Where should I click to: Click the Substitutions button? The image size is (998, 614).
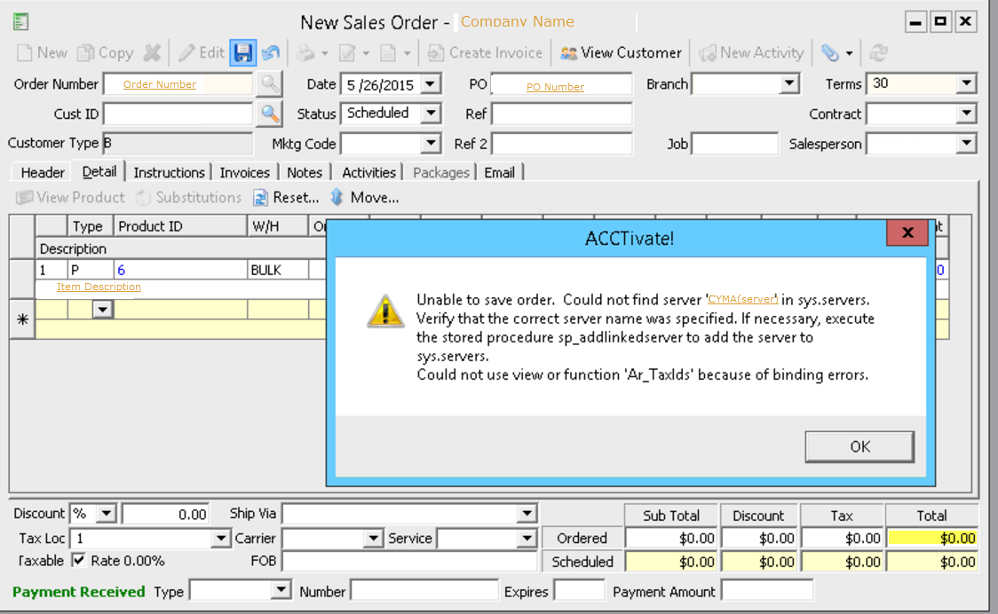pyautogui.click(x=189, y=198)
